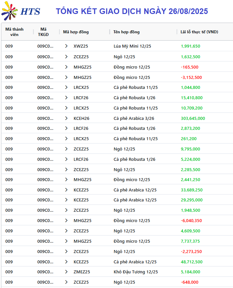Image resolution: width=233 pixels, height=288 pixels.
Task: Sort by Tên hợp đồng column header
Action: (x=127, y=32)
